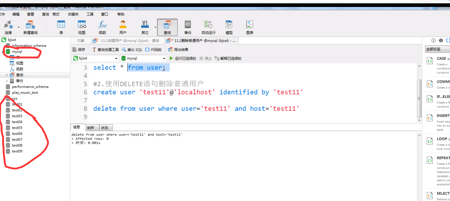
Task: Select the bjsxt connection in tree
Action: [12, 40]
